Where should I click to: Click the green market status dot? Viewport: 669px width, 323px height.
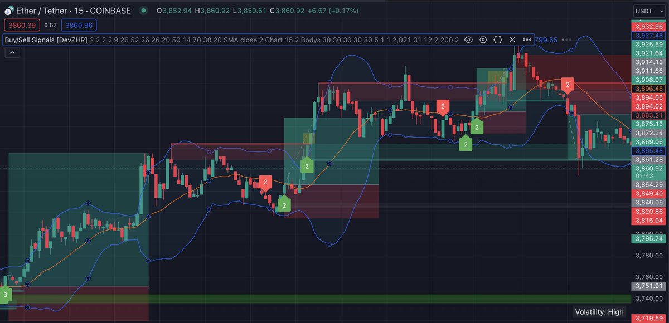(144, 11)
